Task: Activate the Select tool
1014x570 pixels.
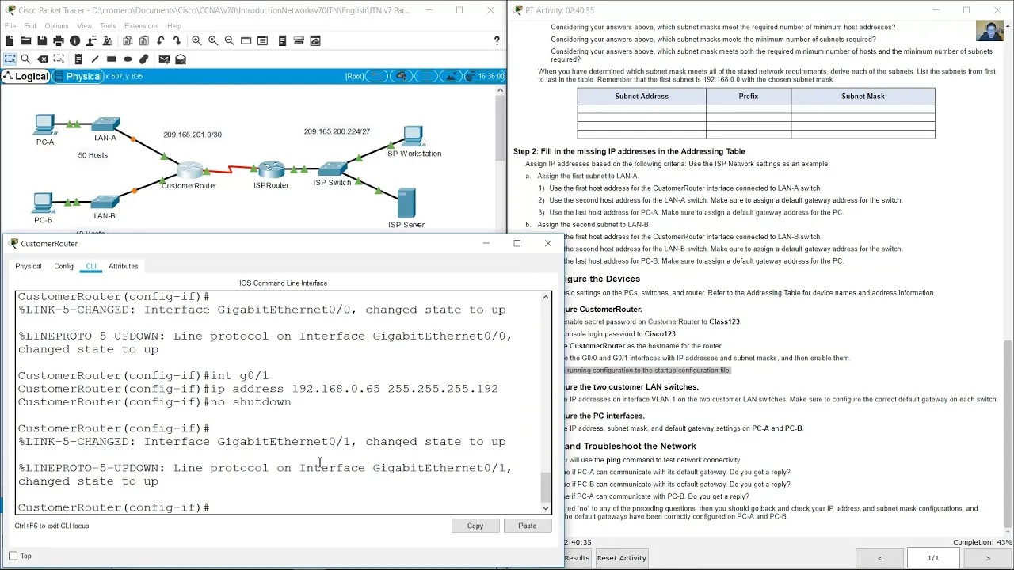Action: click(10, 59)
